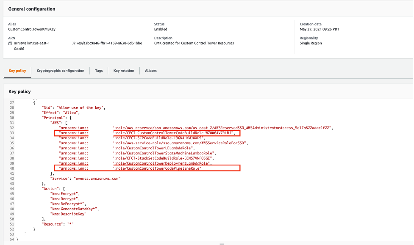Open the Tags tab

pos(99,71)
